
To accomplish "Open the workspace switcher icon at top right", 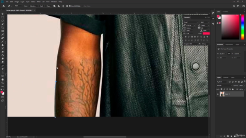I will 238,6.
